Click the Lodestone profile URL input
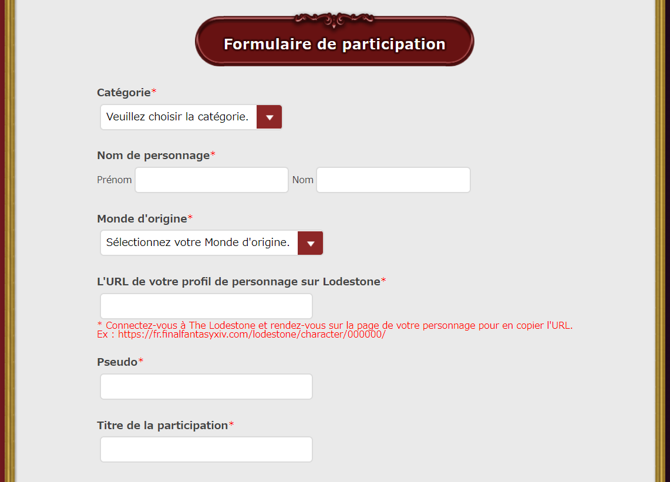Viewport: 670px width, 482px height. [x=206, y=306]
